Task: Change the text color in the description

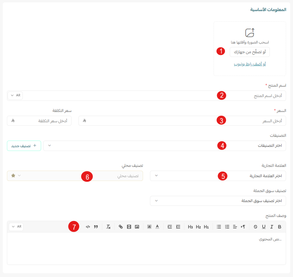Action: click(157, 227)
